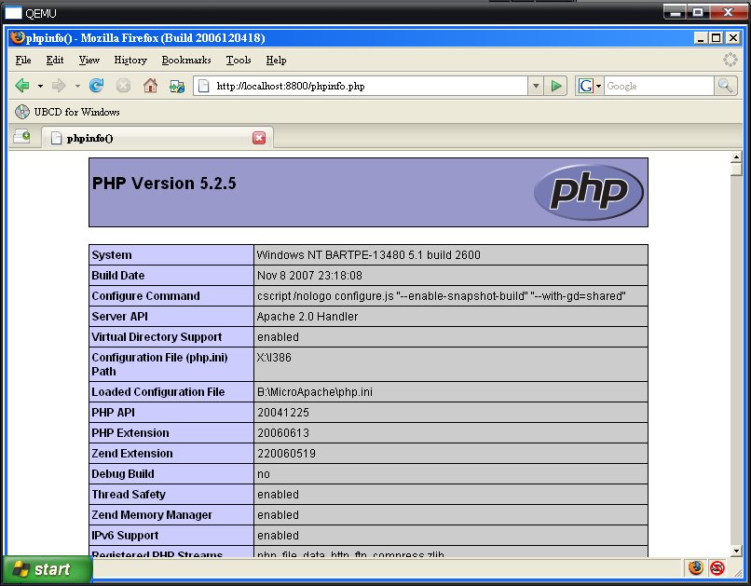Click the 'PHP Version 5.2.5' heading
This screenshot has height=586, width=751.
click(x=164, y=184)
